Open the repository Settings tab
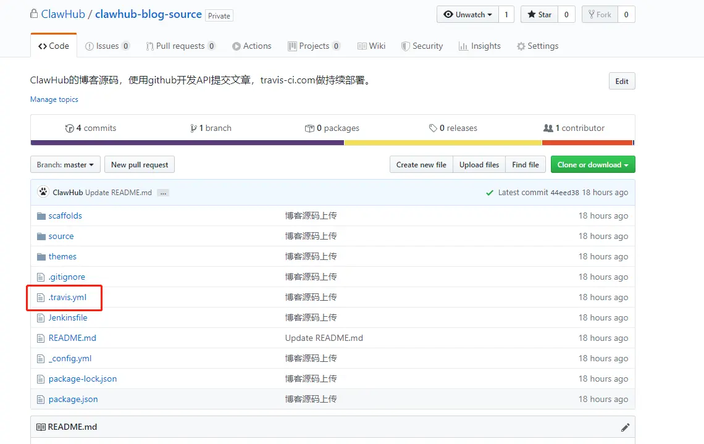 click(537, 46)
